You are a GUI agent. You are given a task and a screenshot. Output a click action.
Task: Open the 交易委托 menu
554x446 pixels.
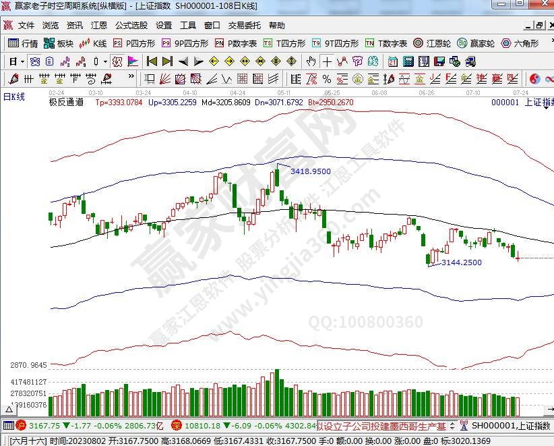(x=244, y=26)
